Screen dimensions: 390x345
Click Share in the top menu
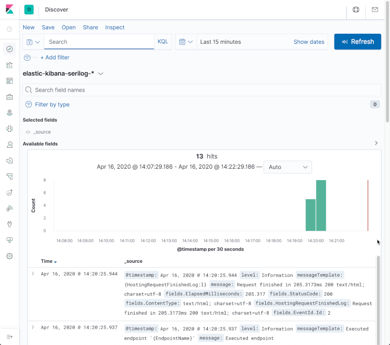pyautogui.click(x=90, y=28)
